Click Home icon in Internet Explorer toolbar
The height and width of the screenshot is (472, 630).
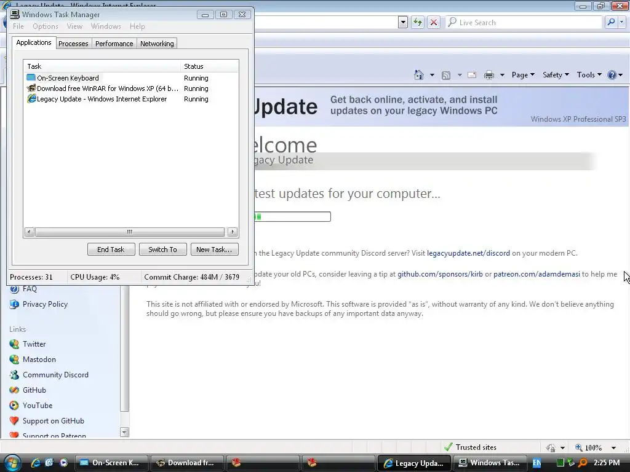[418, 75]
